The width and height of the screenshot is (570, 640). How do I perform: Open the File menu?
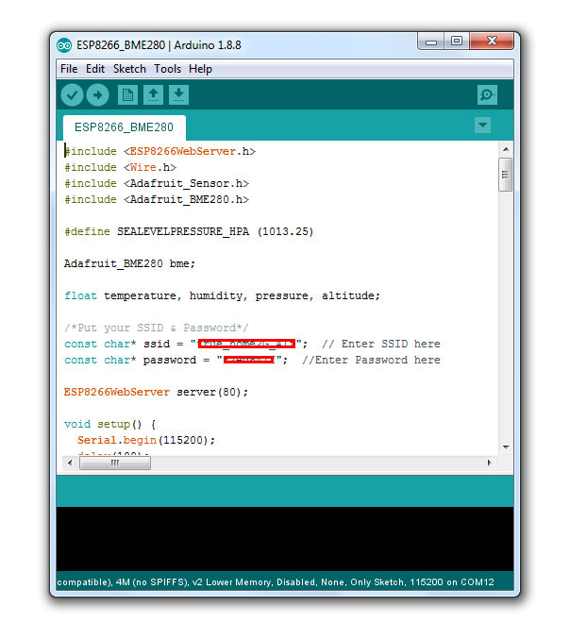point(69,69)
